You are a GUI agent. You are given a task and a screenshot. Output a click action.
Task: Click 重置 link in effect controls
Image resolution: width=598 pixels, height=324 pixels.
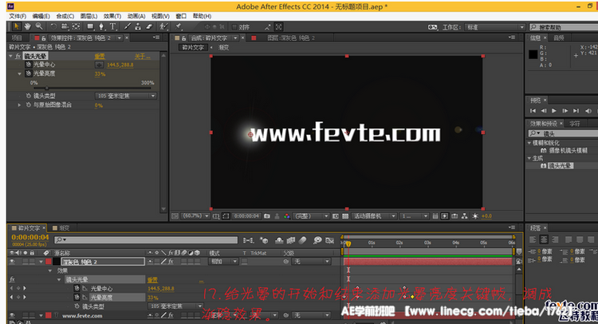(x=100, y=56)
